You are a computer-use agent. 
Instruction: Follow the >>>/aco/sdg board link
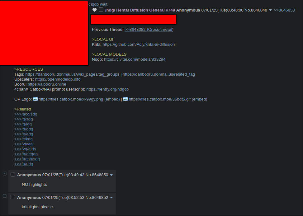26,114
